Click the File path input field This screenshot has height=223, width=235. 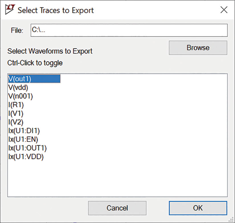pyautogui.click(x=129, y=30)
